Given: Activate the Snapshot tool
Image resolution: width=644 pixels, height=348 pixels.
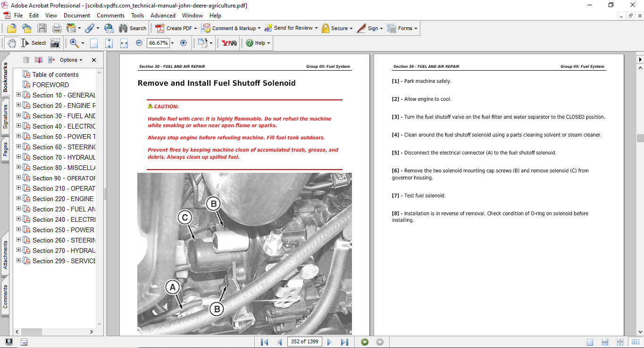Looking at the screenshot, I should tap(55, 43).
